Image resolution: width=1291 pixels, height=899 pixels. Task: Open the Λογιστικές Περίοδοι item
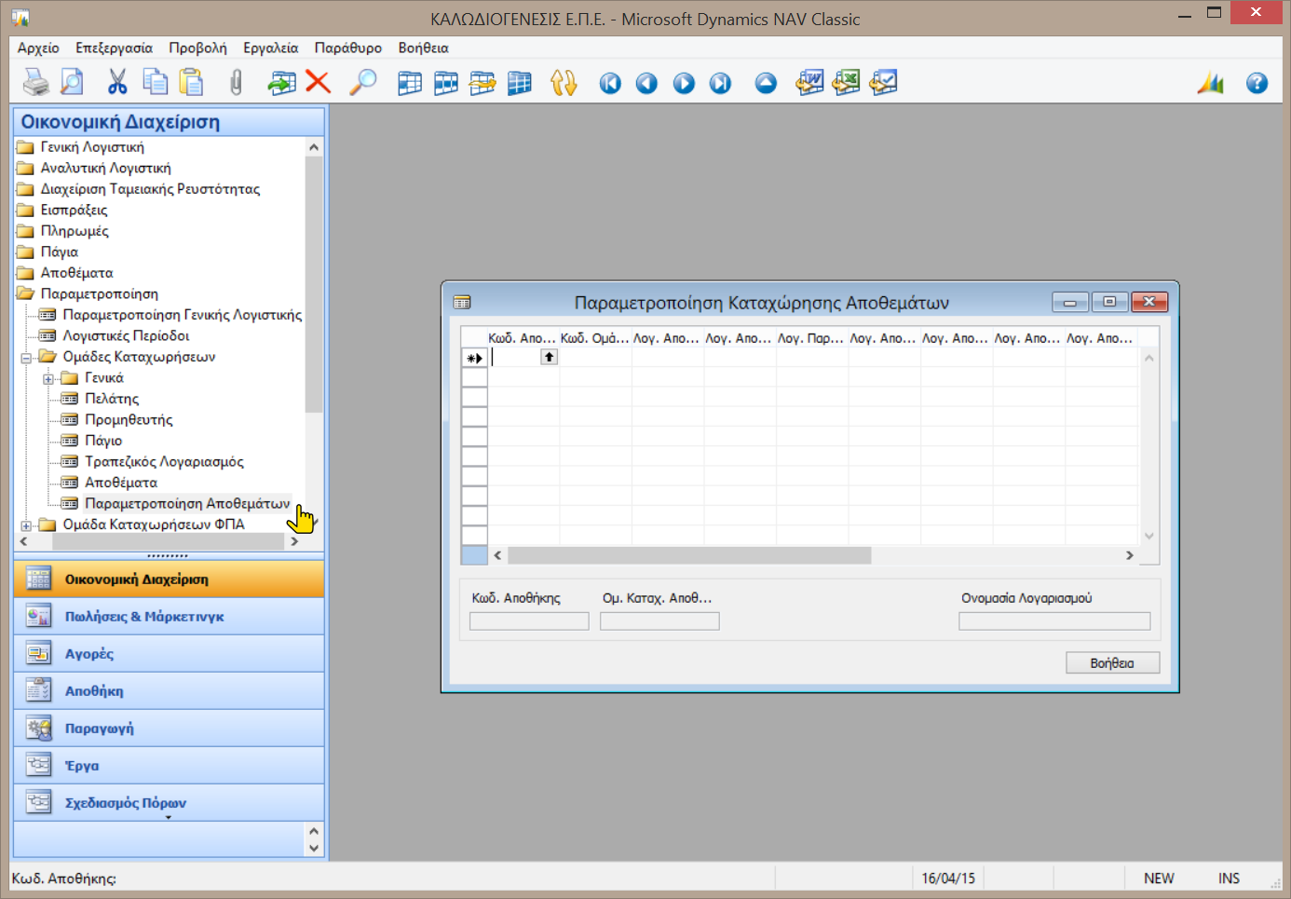point(126,335)
